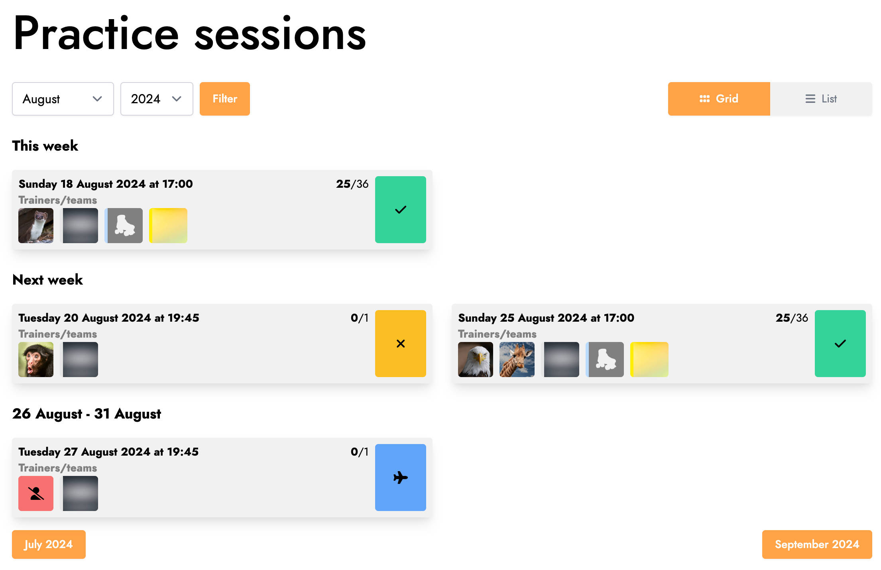Click the bald eagle trainer photo
Image resolution: width=881 pixels, height=570 pixels.
[476, 360]
